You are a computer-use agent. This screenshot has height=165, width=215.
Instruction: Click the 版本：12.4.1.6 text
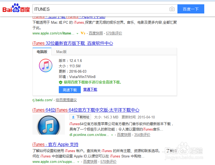pos(70,61)
